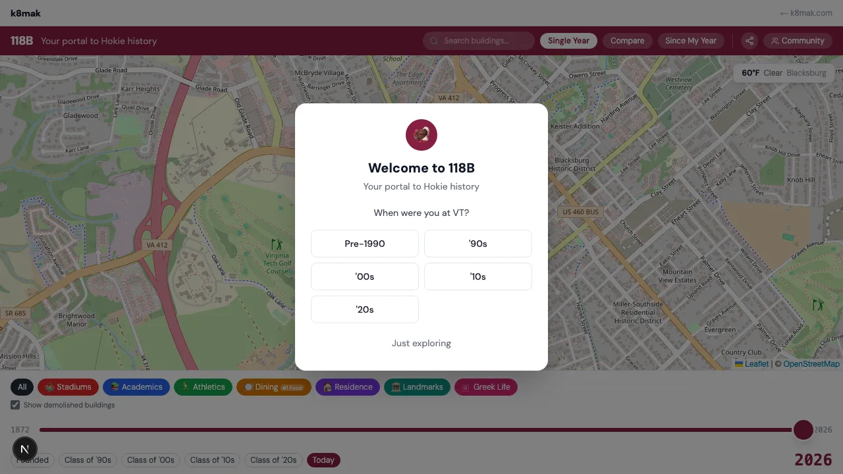Filter by Dining category
The width and height of the screenshot is (843, 474).
273,387
